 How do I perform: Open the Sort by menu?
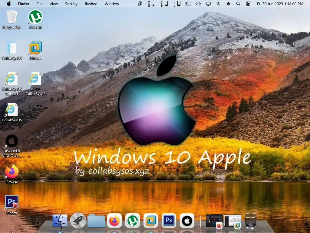tap(71, 4)
